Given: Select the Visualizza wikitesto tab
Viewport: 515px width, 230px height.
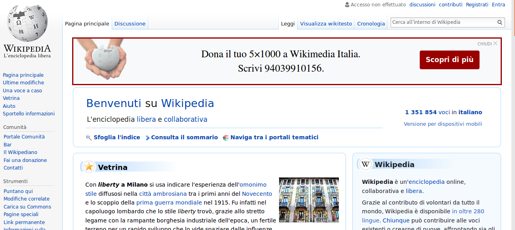Looking at the screenshot, I should pos(326,23).
